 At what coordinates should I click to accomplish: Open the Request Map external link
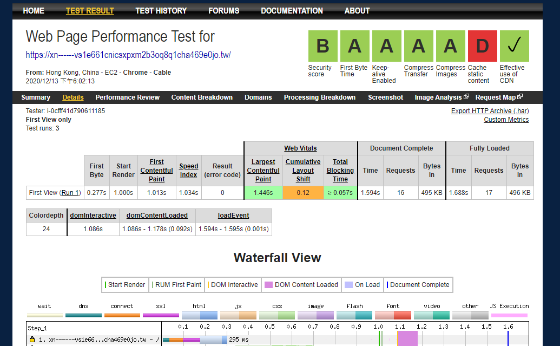tap(499, 97)
